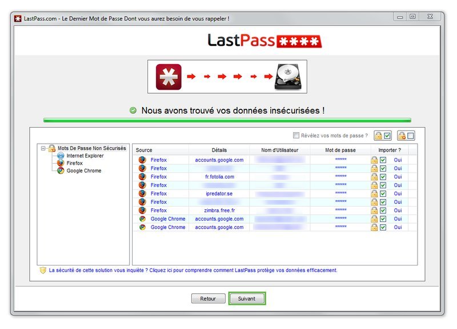Screen dimensions: 457x329
Task: Click the Firefox icon in the left tree
Action: (x=61, y=163)
